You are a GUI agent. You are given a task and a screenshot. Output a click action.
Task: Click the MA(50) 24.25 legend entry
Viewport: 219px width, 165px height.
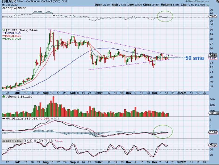[13, 33]
